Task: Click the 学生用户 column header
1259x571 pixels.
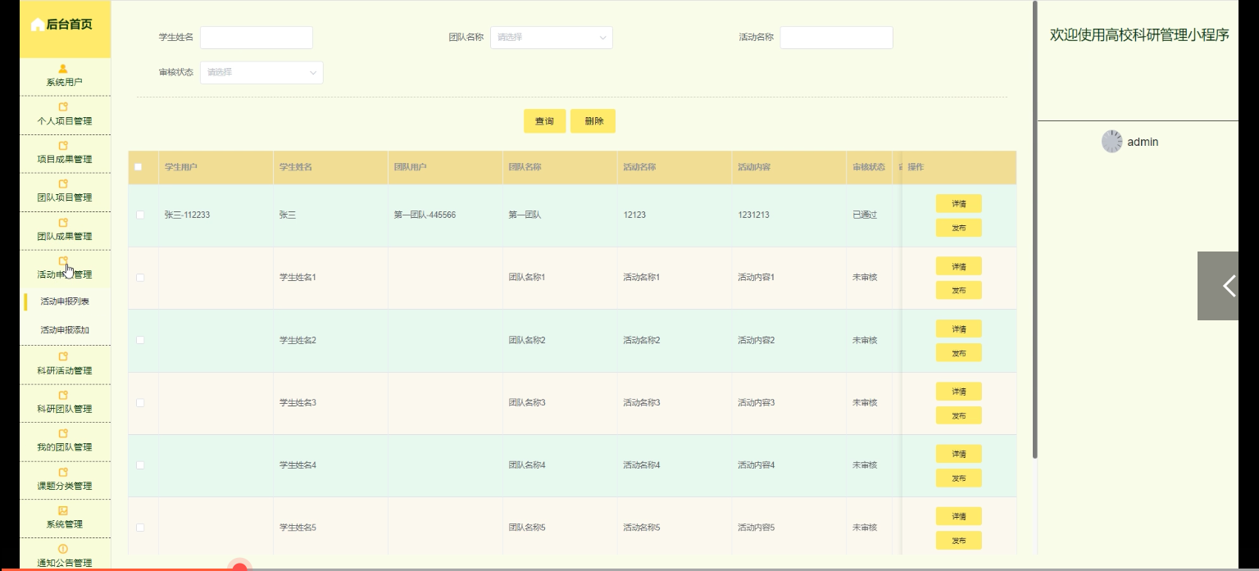Action: (181, 167)
